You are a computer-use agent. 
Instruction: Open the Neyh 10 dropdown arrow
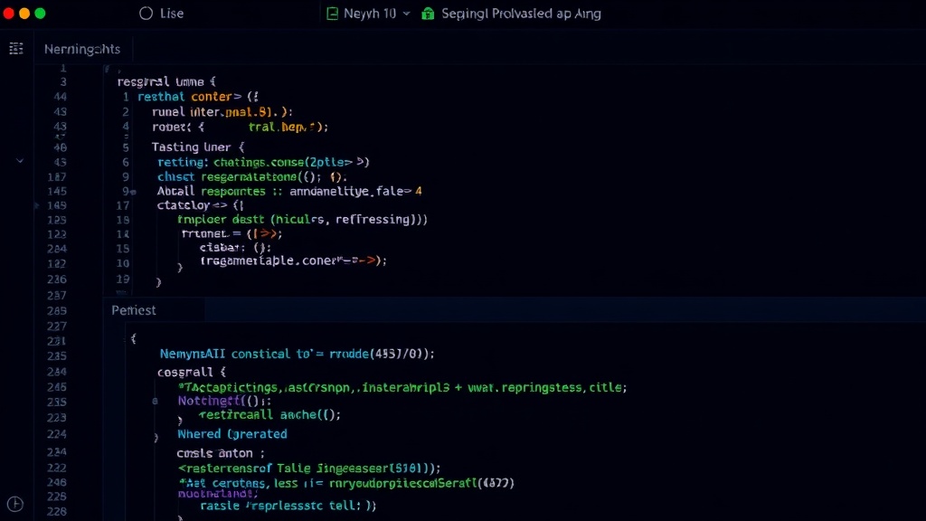[x=406, y=14]
